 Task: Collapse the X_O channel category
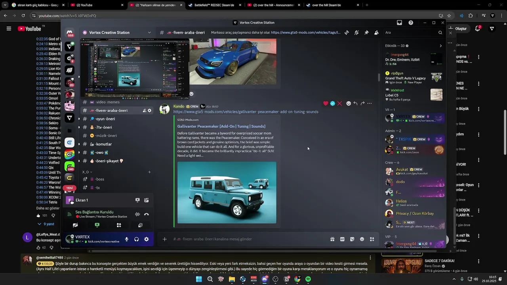coord(87,172)
